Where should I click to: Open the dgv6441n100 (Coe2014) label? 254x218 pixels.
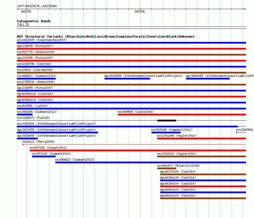click(178, 195)
